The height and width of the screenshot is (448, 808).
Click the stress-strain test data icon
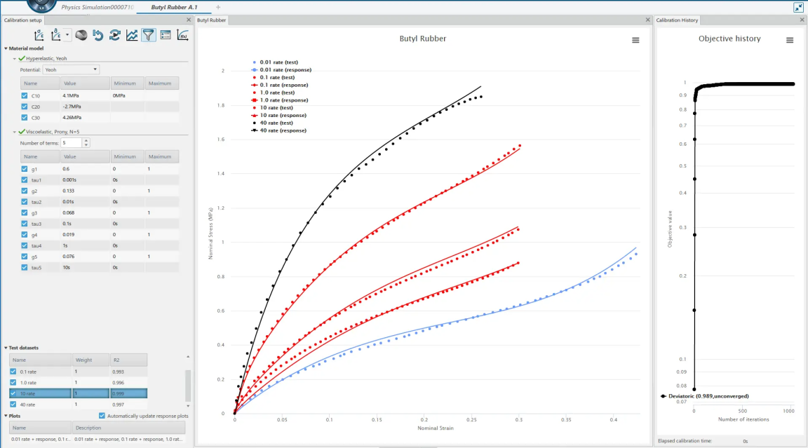(x=40, y=35)
